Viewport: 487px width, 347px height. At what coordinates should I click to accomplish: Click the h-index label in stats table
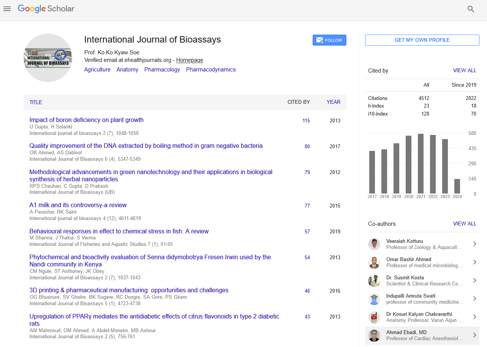(x=376, y=106)
